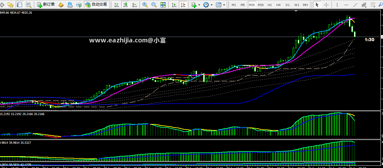Expand the templates dropdown arrow

(x=224, y=5)
